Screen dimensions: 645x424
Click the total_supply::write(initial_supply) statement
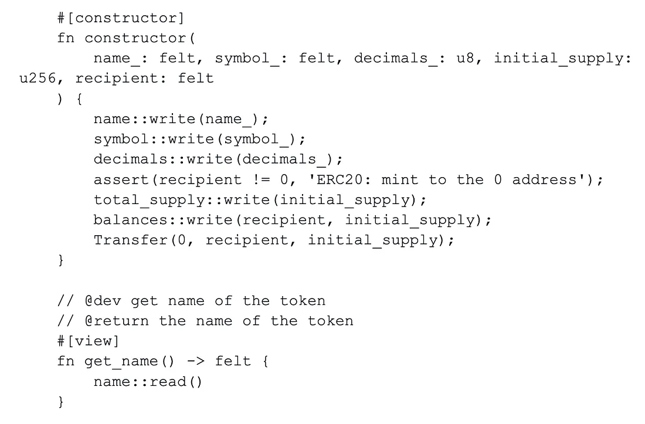[x=260, y=199]
